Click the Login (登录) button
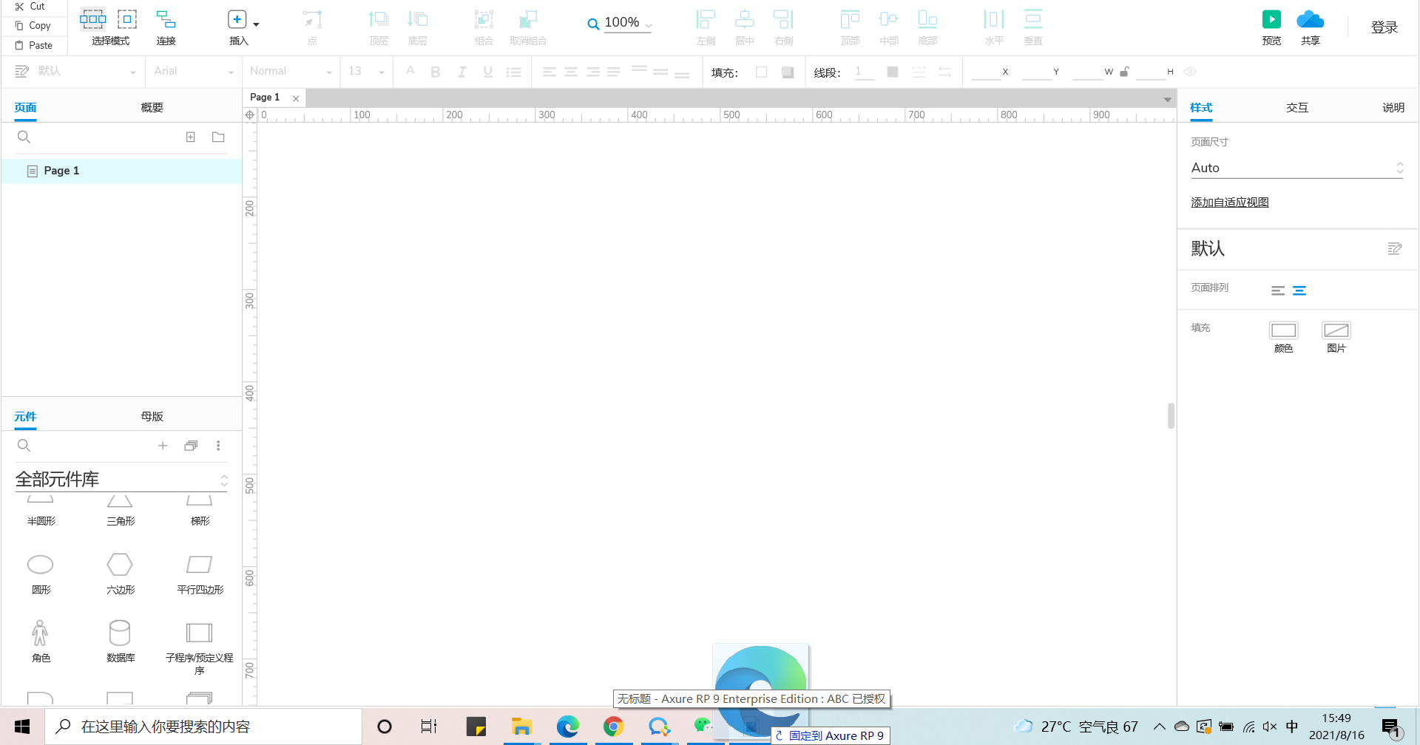This screenshot has width=1420, height=745. [1384, 27]
